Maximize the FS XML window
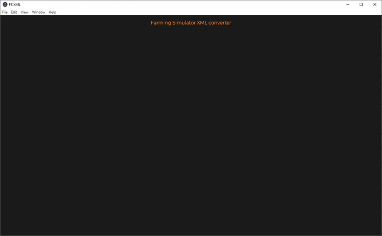The height and width of the screenshot is (236, 382). (361, 4)
